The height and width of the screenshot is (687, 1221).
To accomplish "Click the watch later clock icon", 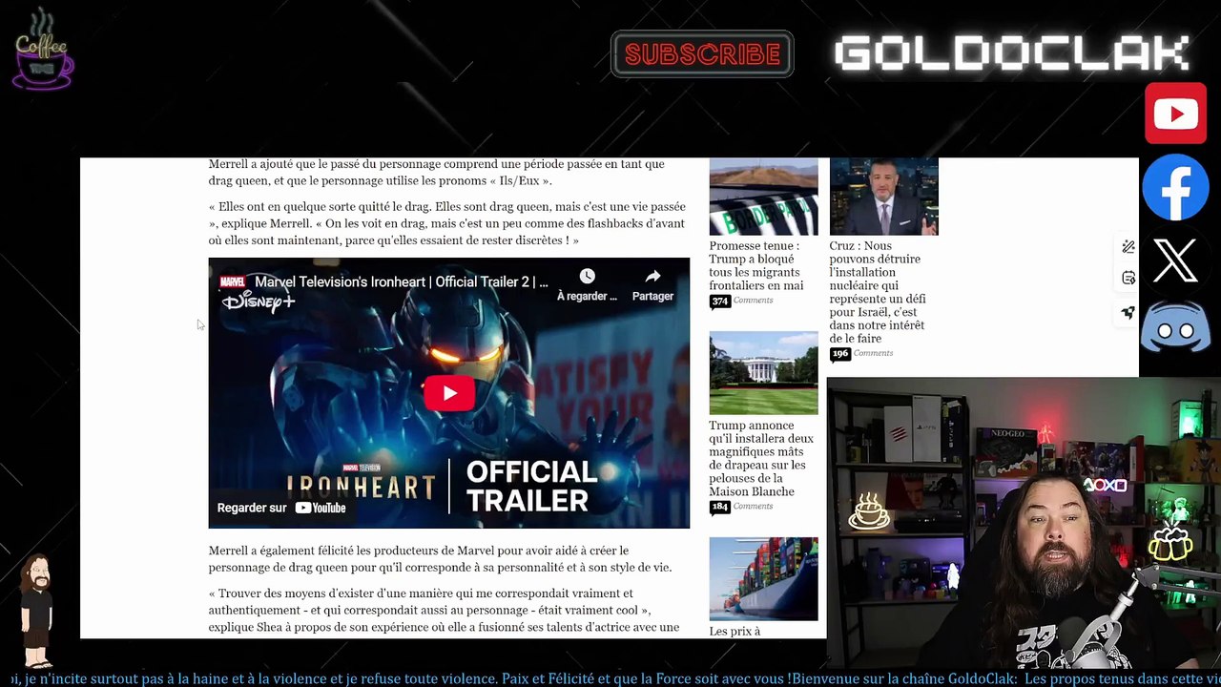I will coord(587,277).
